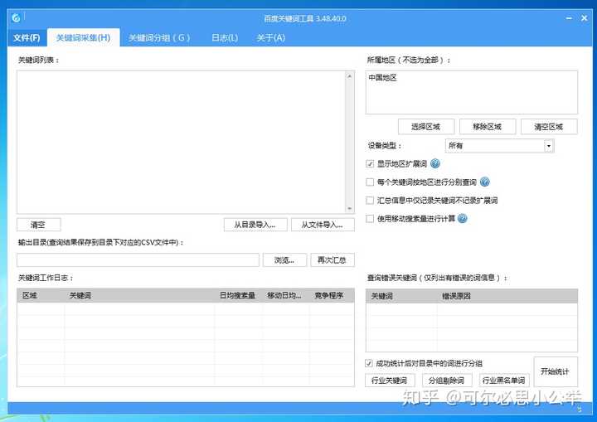
Task: Close the 百度关键词工具 window
Action: (585, 18)
